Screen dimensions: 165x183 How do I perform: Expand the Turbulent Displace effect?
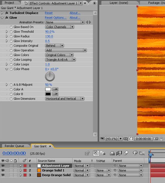(x=2, y=13)
